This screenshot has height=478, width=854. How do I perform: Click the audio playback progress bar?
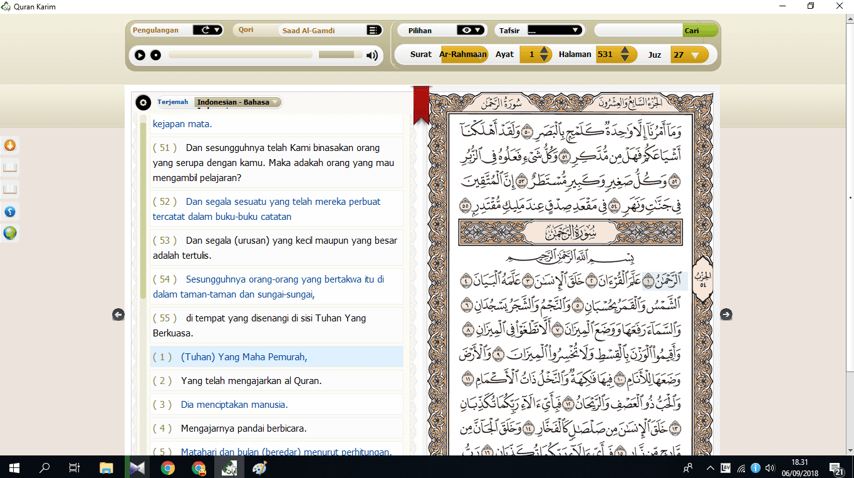click(241, 55)
